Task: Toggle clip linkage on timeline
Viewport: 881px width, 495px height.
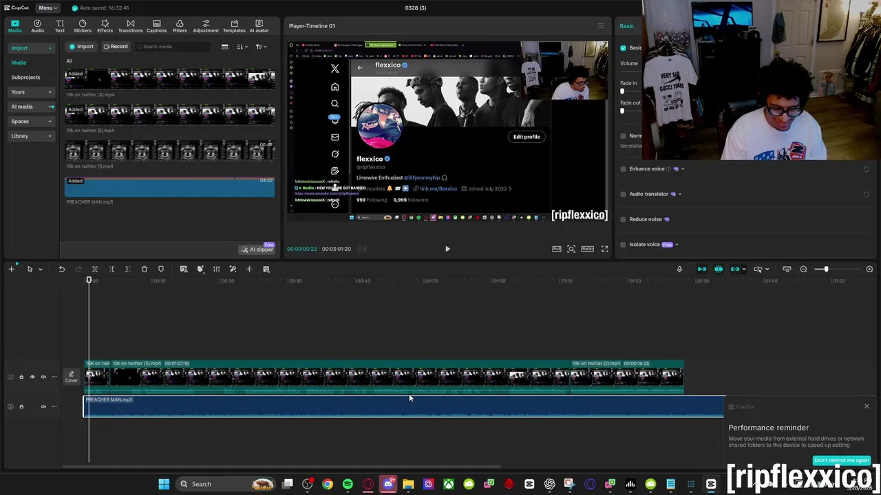Action: click(735, 269)
